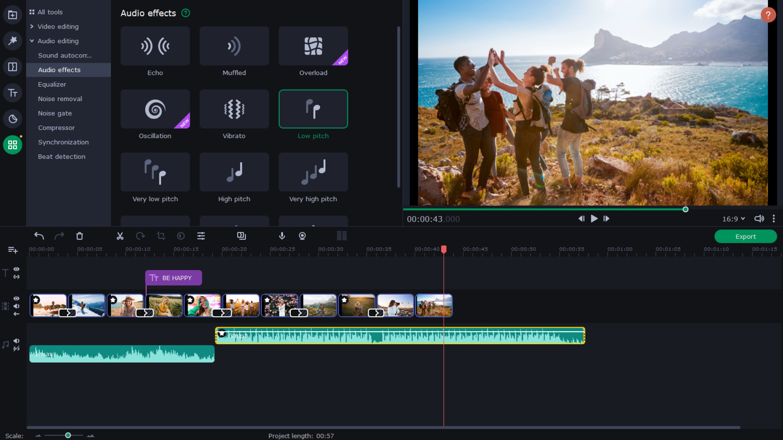Open the Noise removal tool
Screen dimensions: 783x440
60,99
